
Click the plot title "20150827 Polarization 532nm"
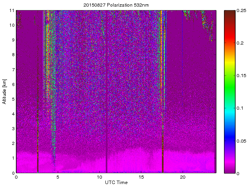point(116,5)
